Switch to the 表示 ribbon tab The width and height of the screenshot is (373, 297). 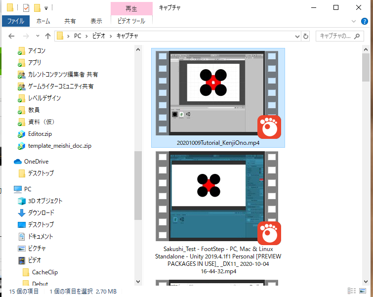[96, 21]
